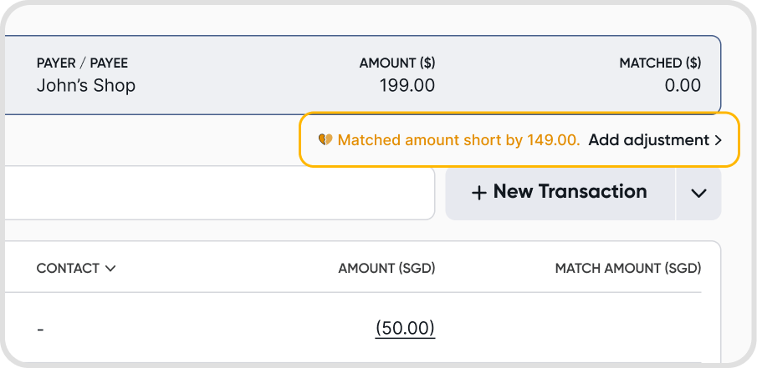The image size is (757, 368).
Task: Click the 0.00 matched value
Action: coord(682,85)
